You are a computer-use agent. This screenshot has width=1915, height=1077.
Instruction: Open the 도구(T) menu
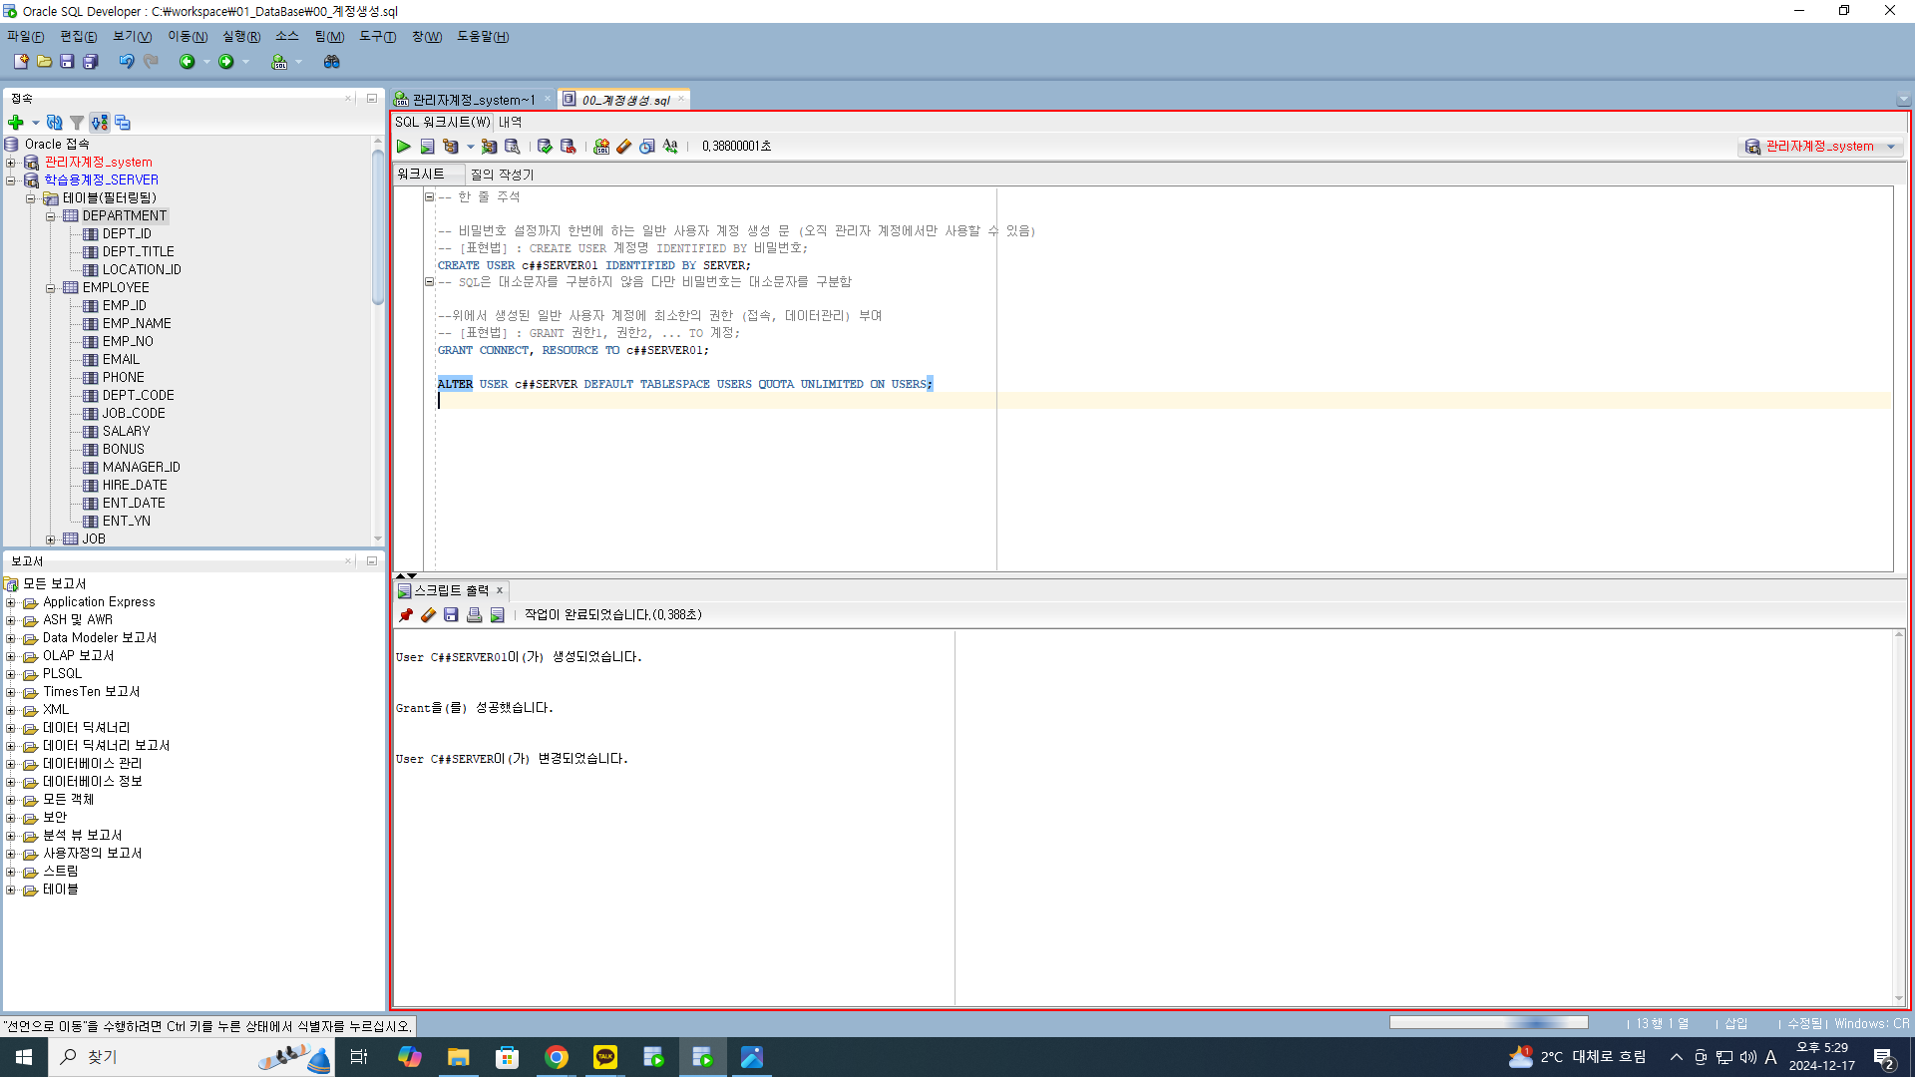click(377, 37)
